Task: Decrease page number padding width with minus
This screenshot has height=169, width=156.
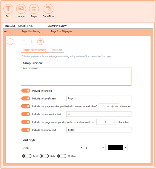Action: click(x=117, y=106)
